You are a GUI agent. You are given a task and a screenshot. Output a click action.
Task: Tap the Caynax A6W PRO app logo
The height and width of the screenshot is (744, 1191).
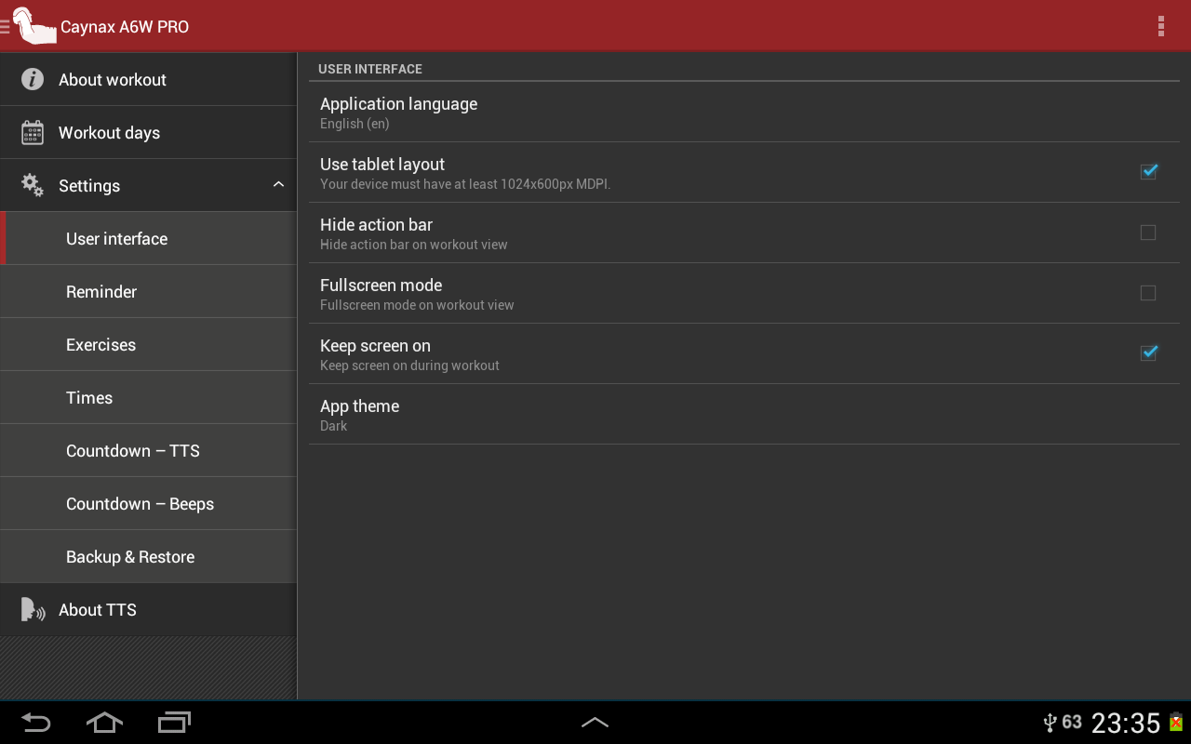(34, 26)
